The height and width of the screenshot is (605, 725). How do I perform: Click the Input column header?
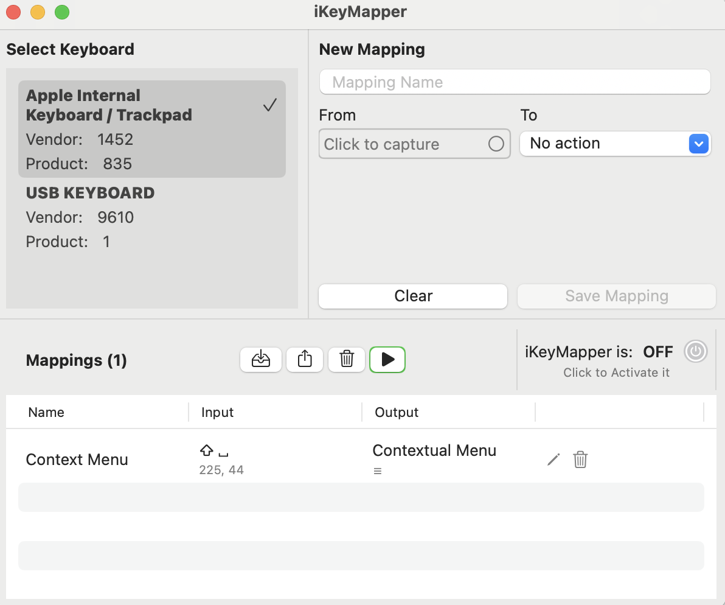click(x=217, y=412)
